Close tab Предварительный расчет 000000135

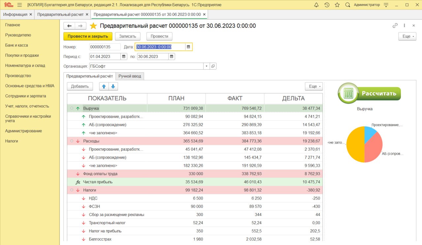pyautogui.click(x=204, y=15)
